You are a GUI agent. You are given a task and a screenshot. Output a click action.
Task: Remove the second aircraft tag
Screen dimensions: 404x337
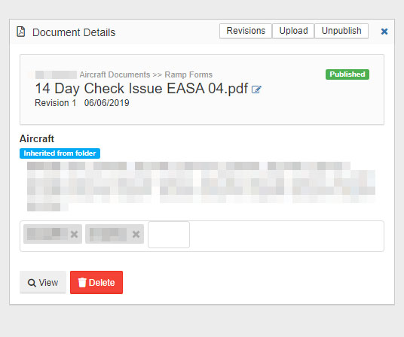[136, 234]
